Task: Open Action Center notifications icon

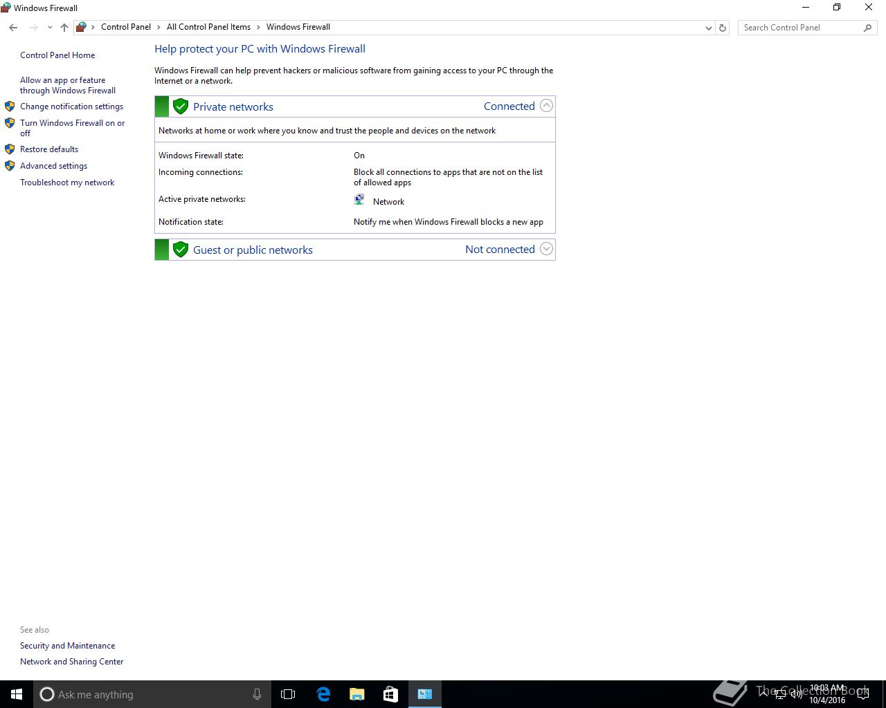Action: pos(863,694)
